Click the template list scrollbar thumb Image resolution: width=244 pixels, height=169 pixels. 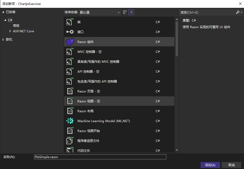[x=177, y=39]
